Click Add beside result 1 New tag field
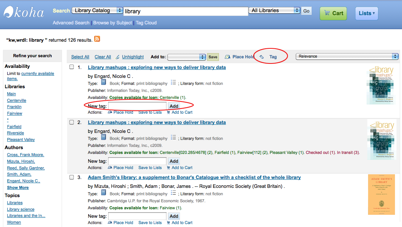Screen dimensions: 402x227 click(174, 106)
